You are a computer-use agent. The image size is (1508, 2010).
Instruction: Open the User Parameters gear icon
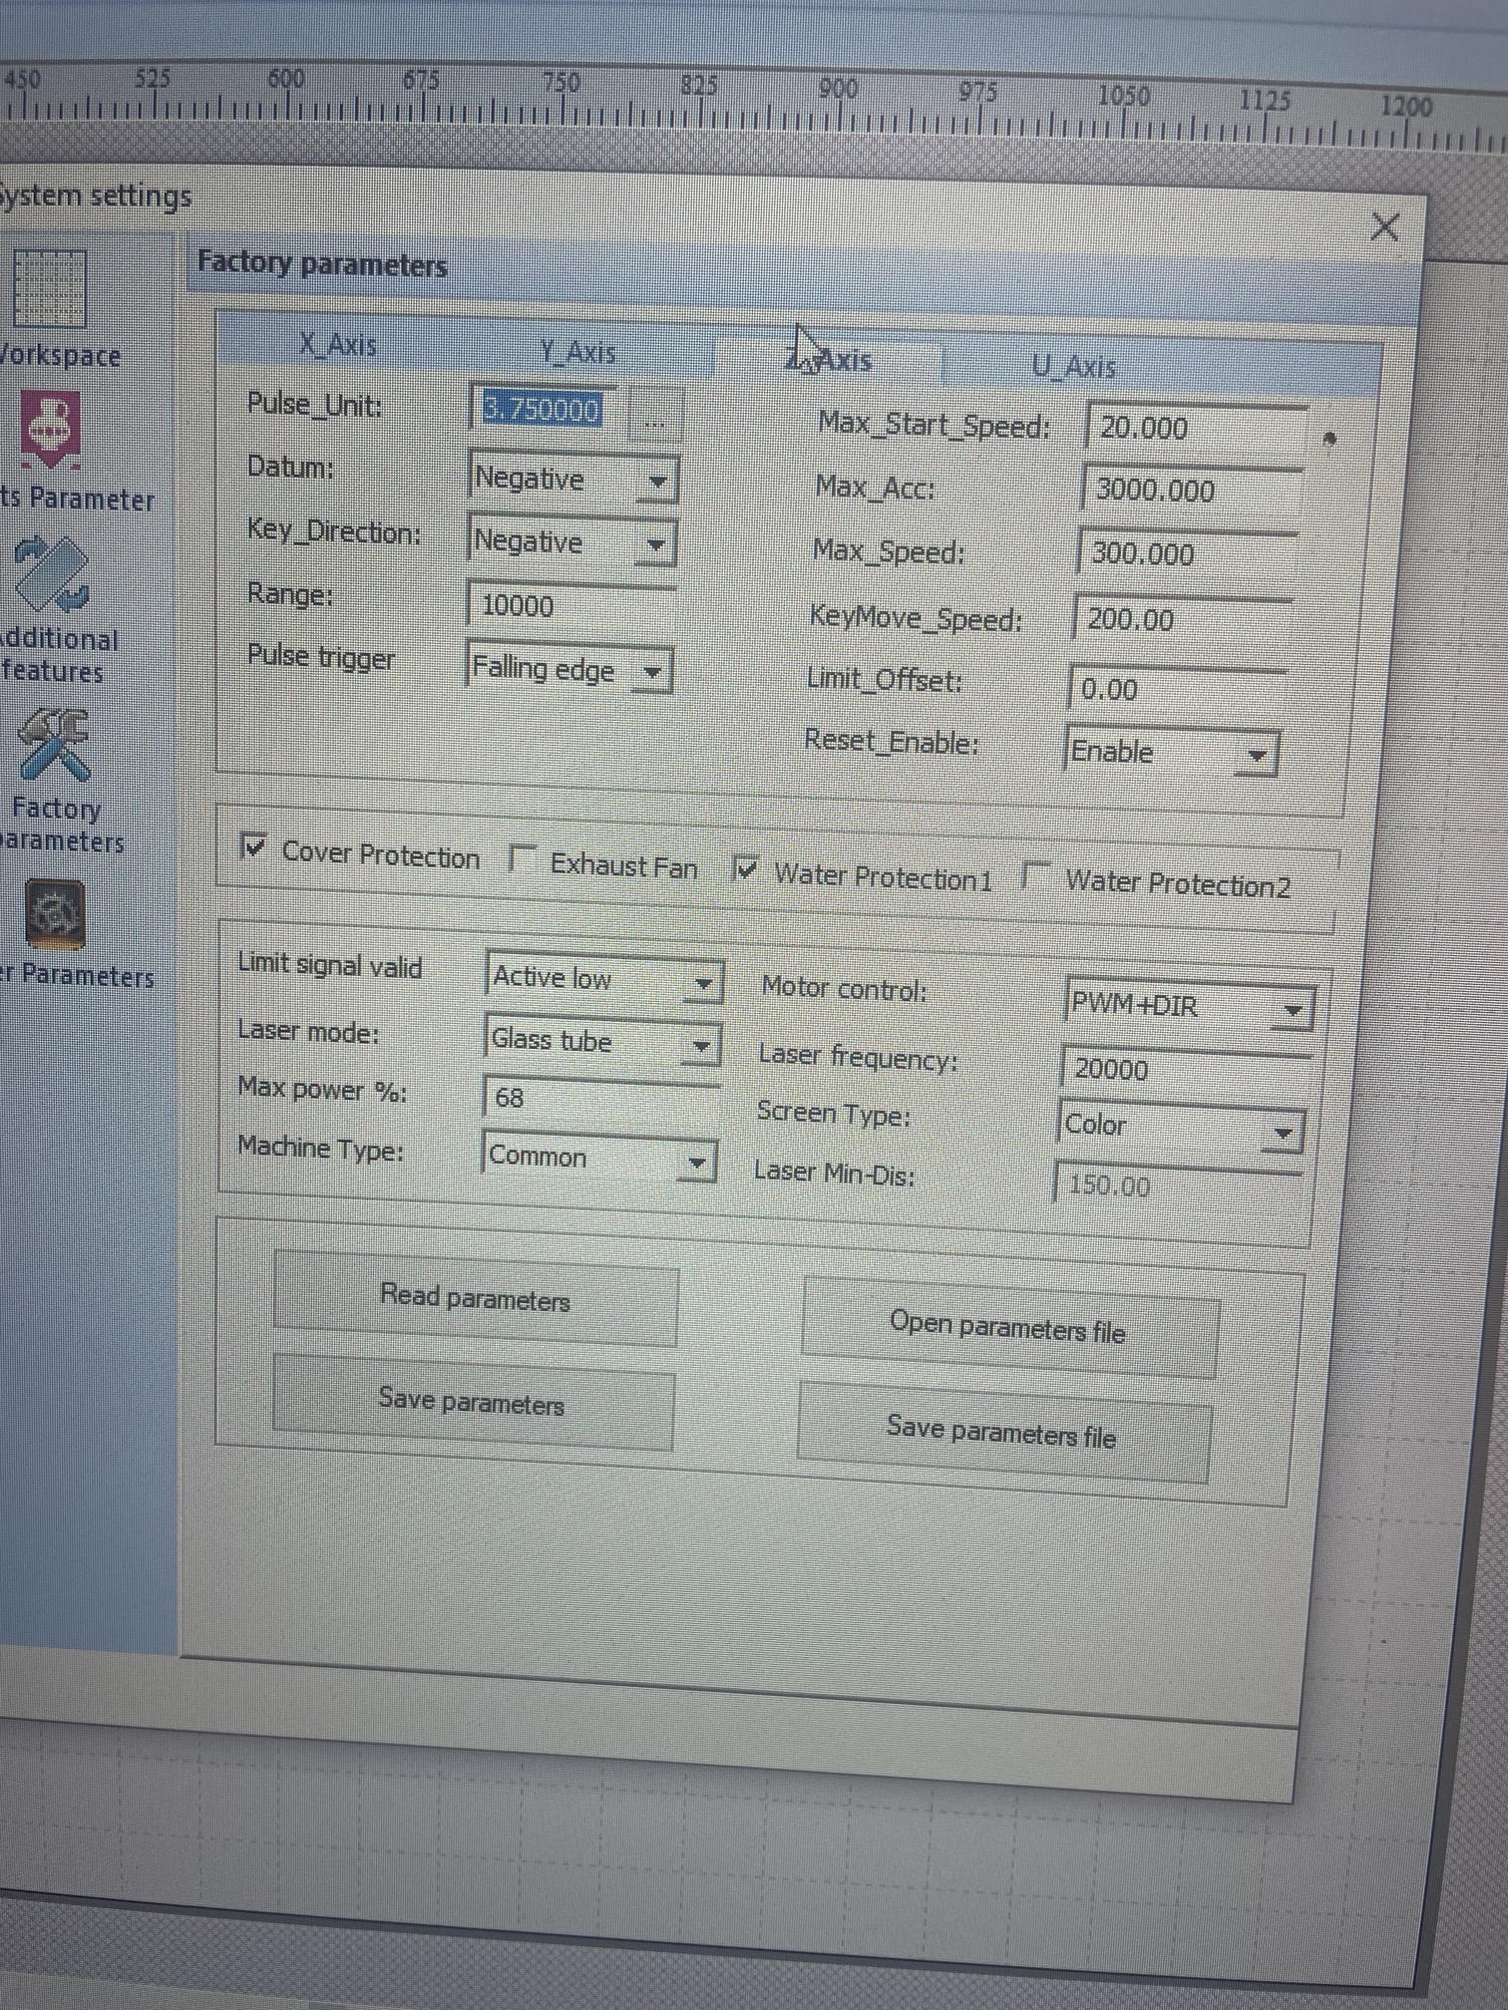(55, 914)
